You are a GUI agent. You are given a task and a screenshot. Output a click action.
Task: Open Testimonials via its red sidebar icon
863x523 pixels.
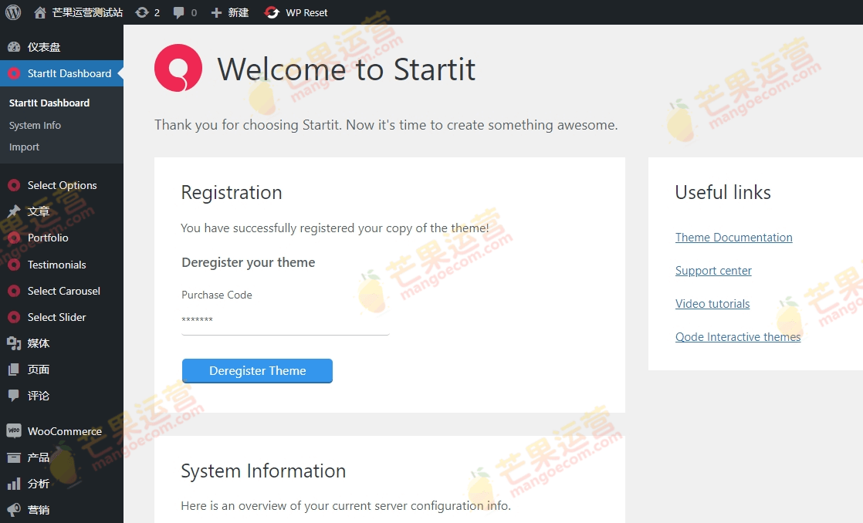[12, 265]
